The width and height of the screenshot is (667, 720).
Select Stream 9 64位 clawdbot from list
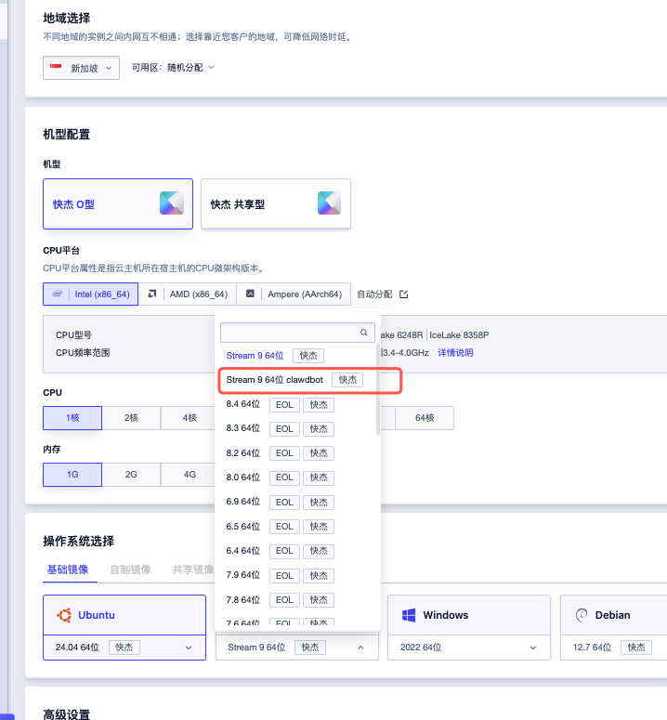[274, 380]
